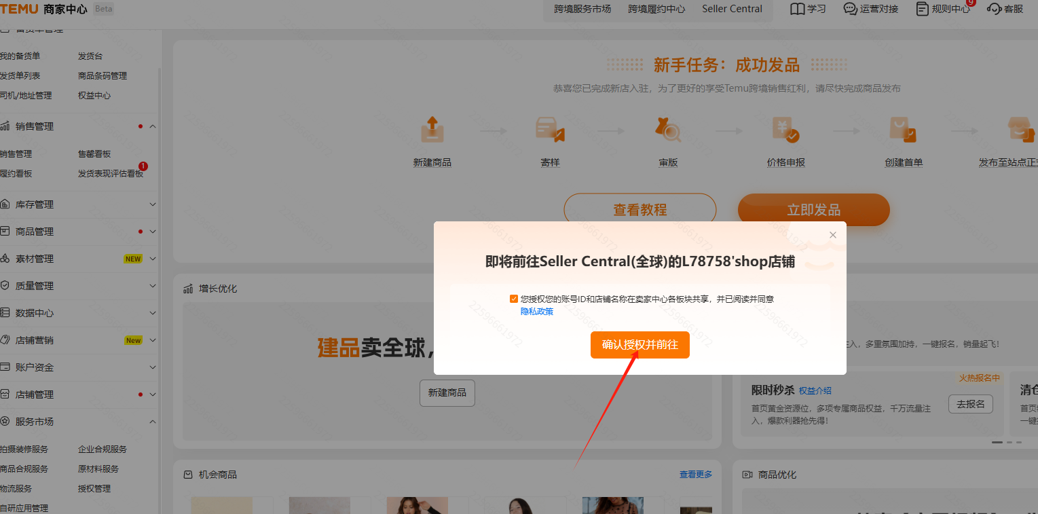
Task: Expand the 店铺管理 menu section
Action: point(153,394)
